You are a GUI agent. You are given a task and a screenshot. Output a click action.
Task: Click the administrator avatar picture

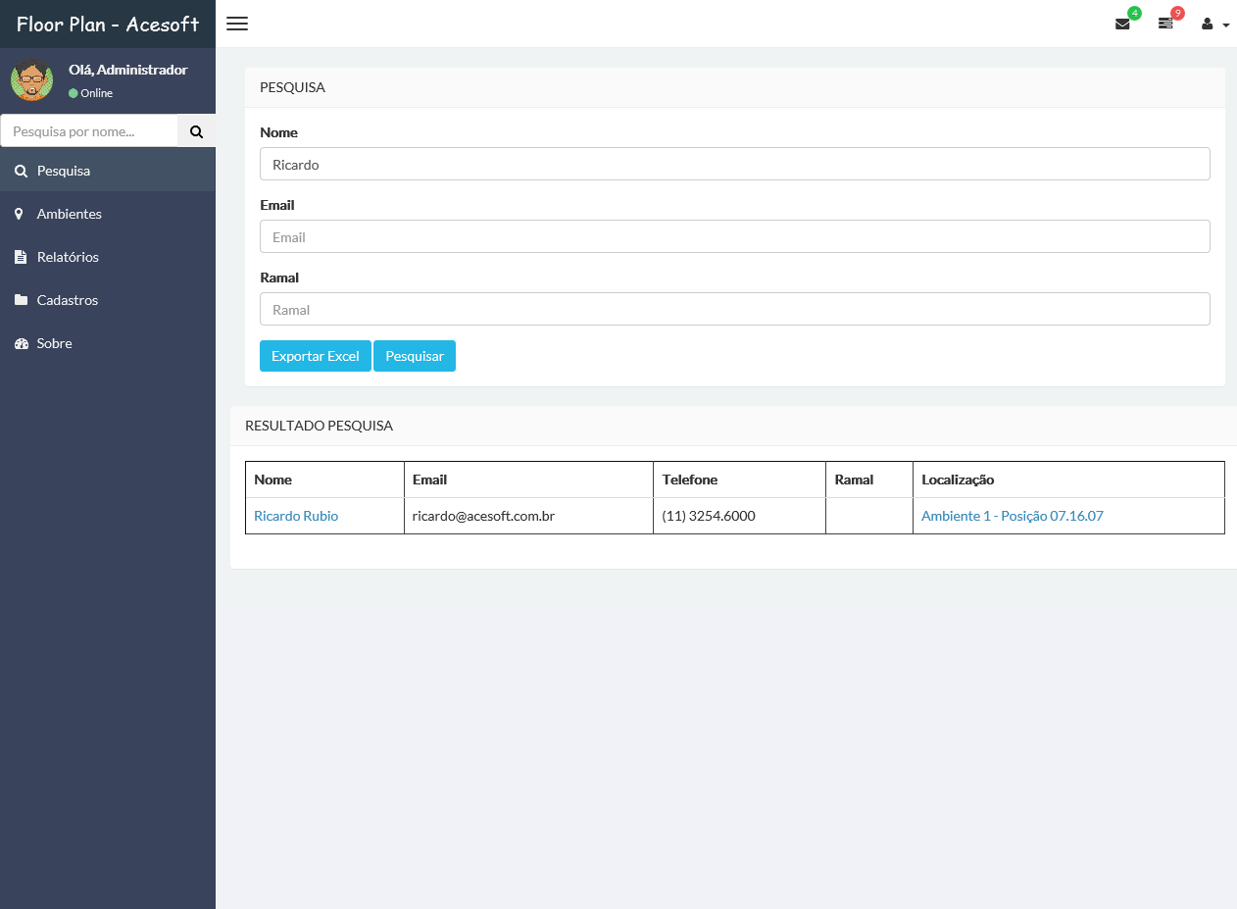click(x=32, y=79)
